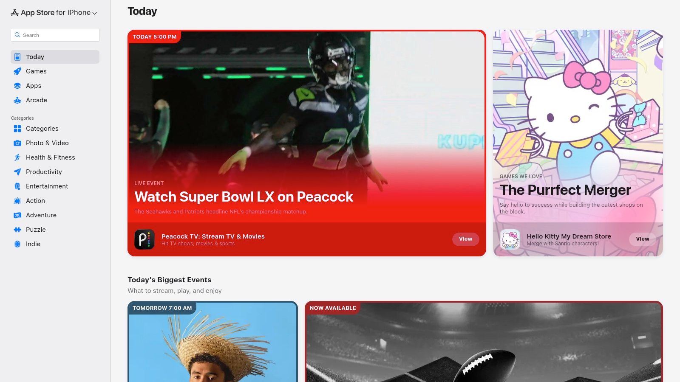Image resolution: width=680 pixels, height=382 pixels.
Task: Click the Photo & Video camera icon
Action: tap(17, 143)
